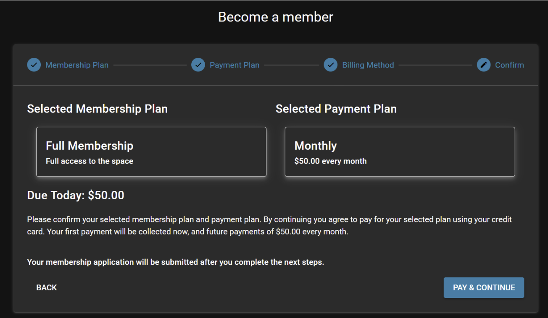The image size is (548, 318).
Task: Click the payment agreement confirmation paragraph
Action: [x=269, y=225]
